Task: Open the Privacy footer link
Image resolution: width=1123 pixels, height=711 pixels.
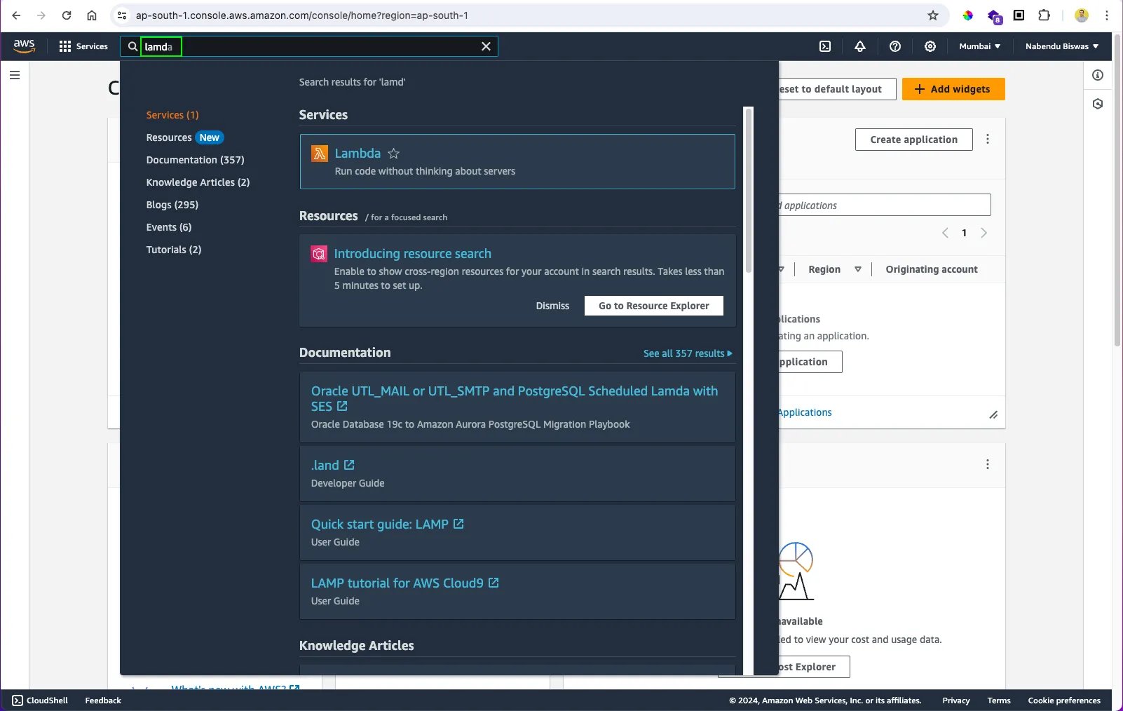Action: [956, 700]
